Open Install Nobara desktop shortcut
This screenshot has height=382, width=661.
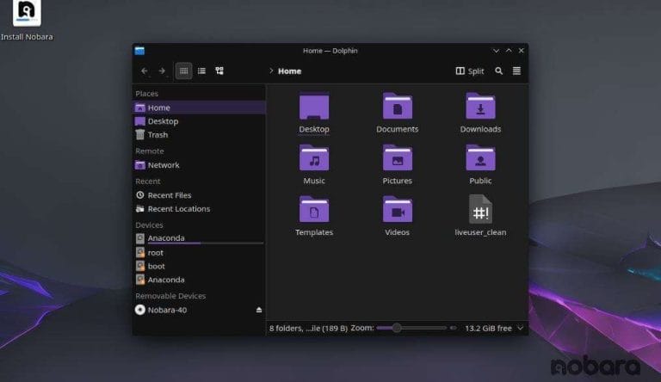27,21
